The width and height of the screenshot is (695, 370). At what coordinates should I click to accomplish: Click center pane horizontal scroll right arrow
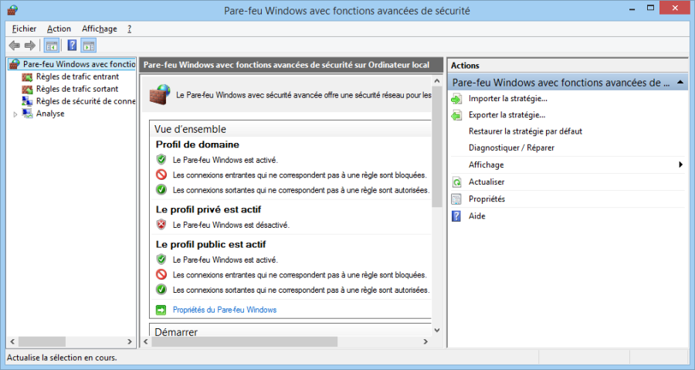[x=425, y=341]
